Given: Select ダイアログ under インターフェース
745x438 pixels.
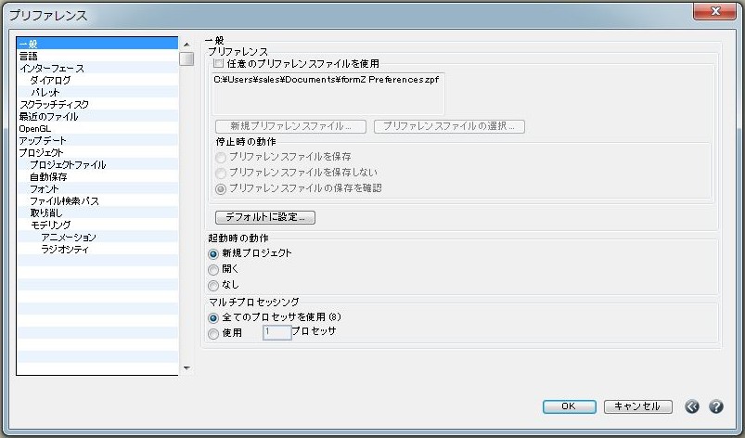Looking at the screenshot, I should (97, 81).
